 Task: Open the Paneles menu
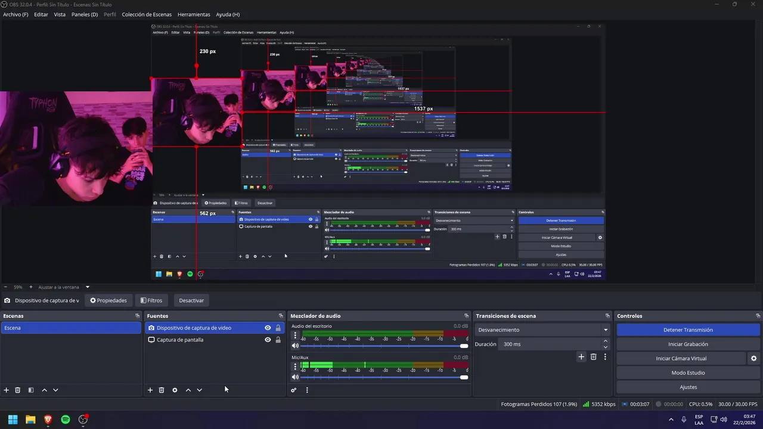(85, 14)
